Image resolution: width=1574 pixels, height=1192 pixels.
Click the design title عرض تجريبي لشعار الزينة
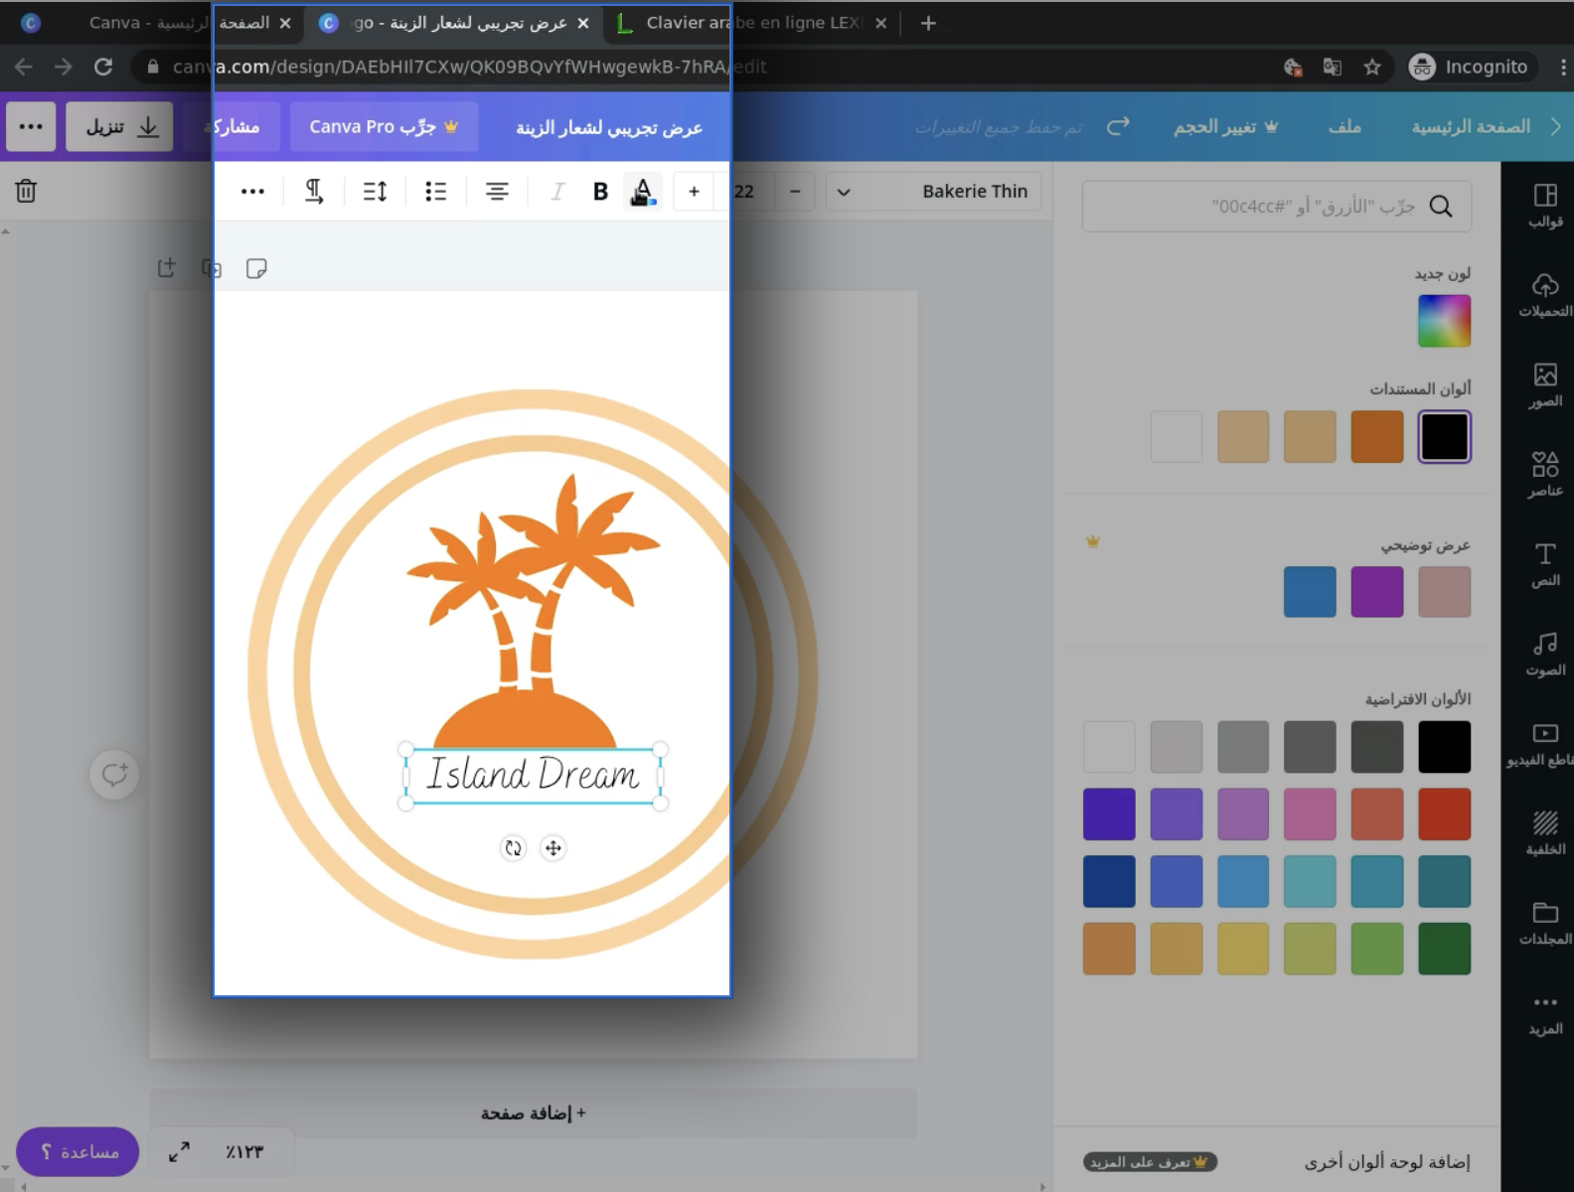609,128
